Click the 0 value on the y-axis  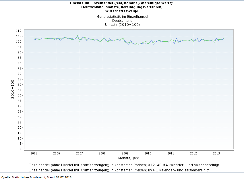pos(20,149)
